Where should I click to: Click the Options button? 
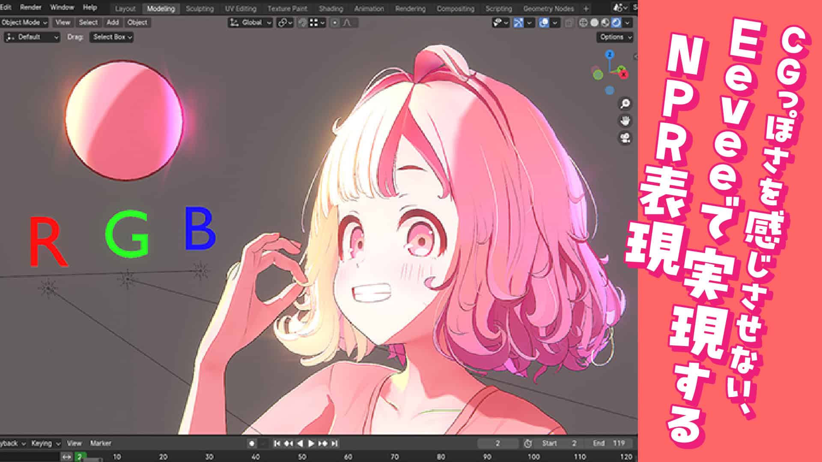click(615, 37)
